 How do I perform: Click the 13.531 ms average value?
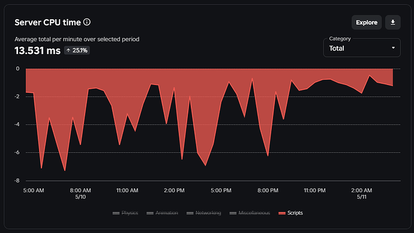pos(37,50)
